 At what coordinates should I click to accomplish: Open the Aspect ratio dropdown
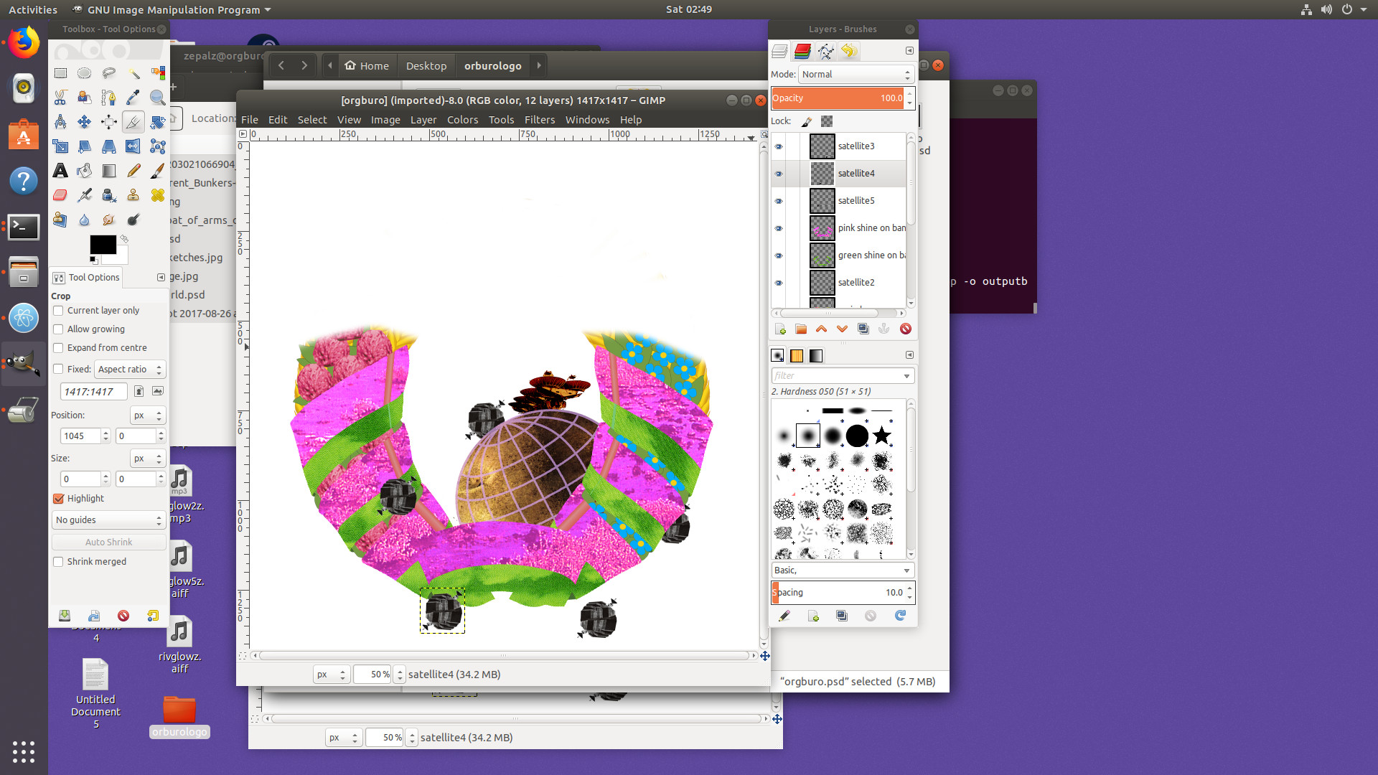(131, 370)
